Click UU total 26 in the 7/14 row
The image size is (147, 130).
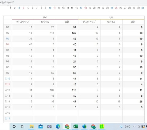pos(141,102)
